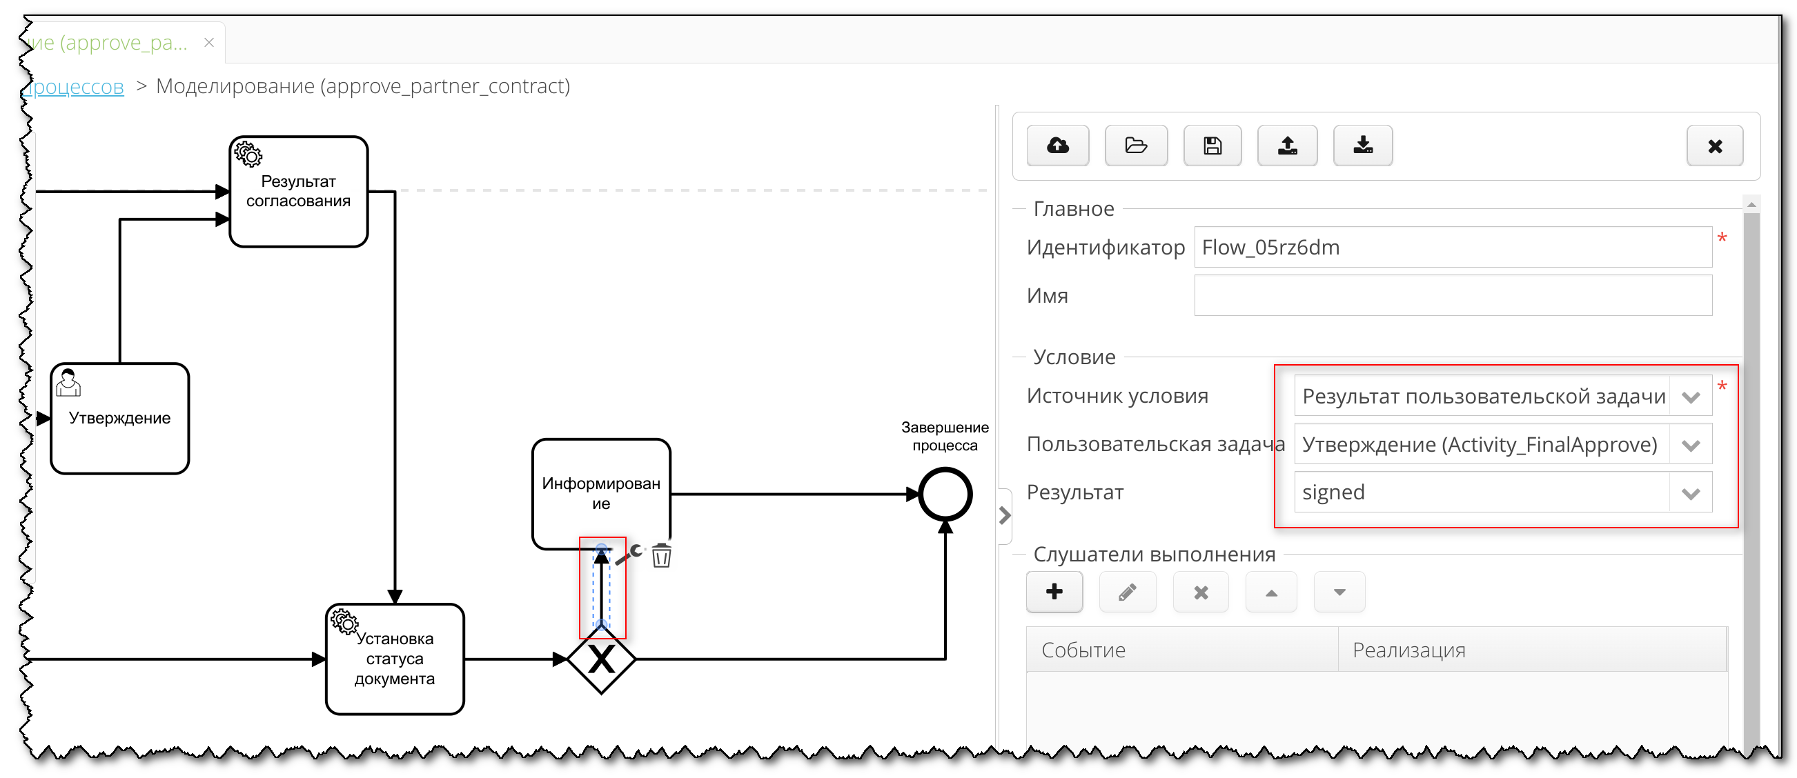The width and height of the screenshot is (1797, 778).
Task: Move listener down using the down-arrow icon
Action: (x=1339, y=592)
